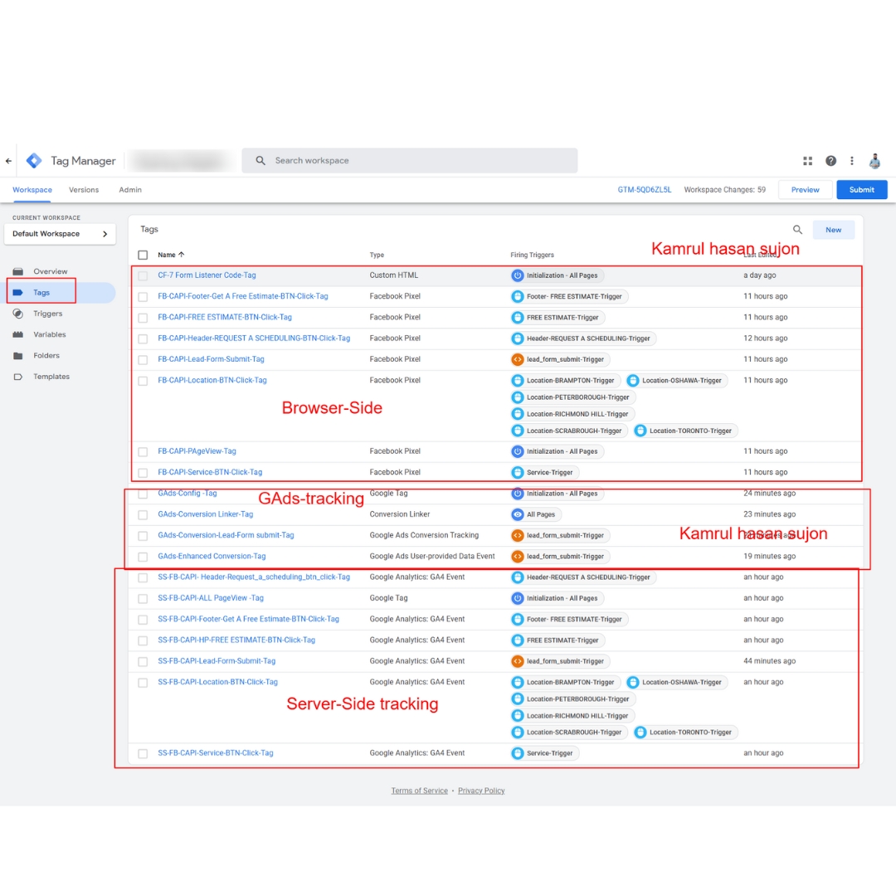Click the Overview sidebar icon
The width and height of the screenshot is (896, 896).
click(x=18, y=271)
